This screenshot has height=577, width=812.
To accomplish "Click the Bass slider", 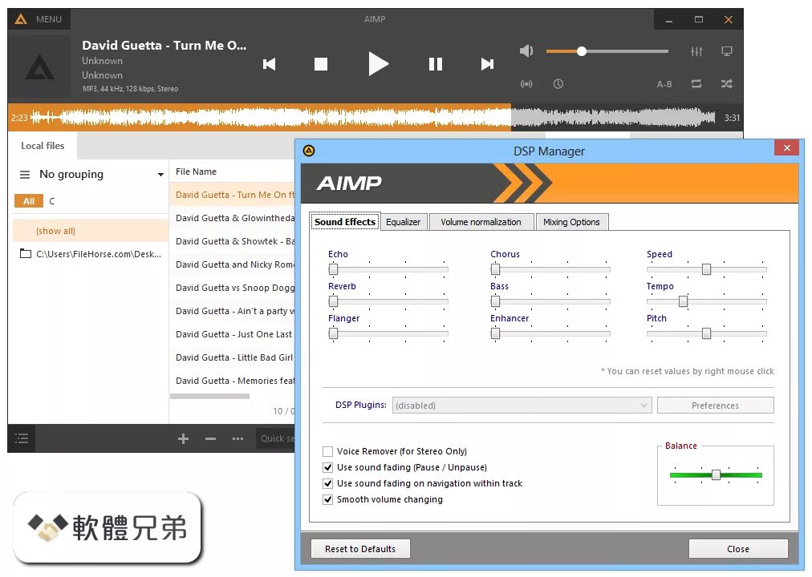I will tap(550, 301).
